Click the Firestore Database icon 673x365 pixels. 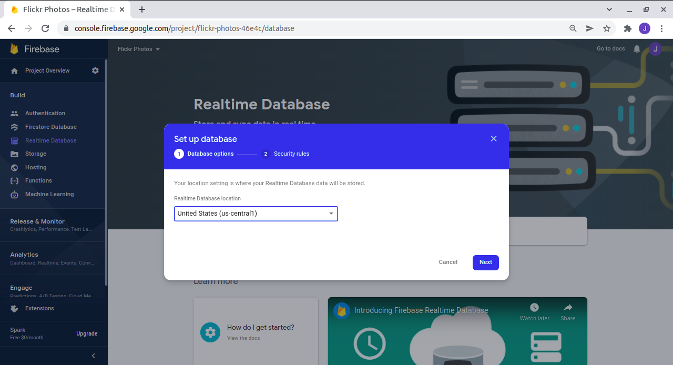(x=14, y=127)
